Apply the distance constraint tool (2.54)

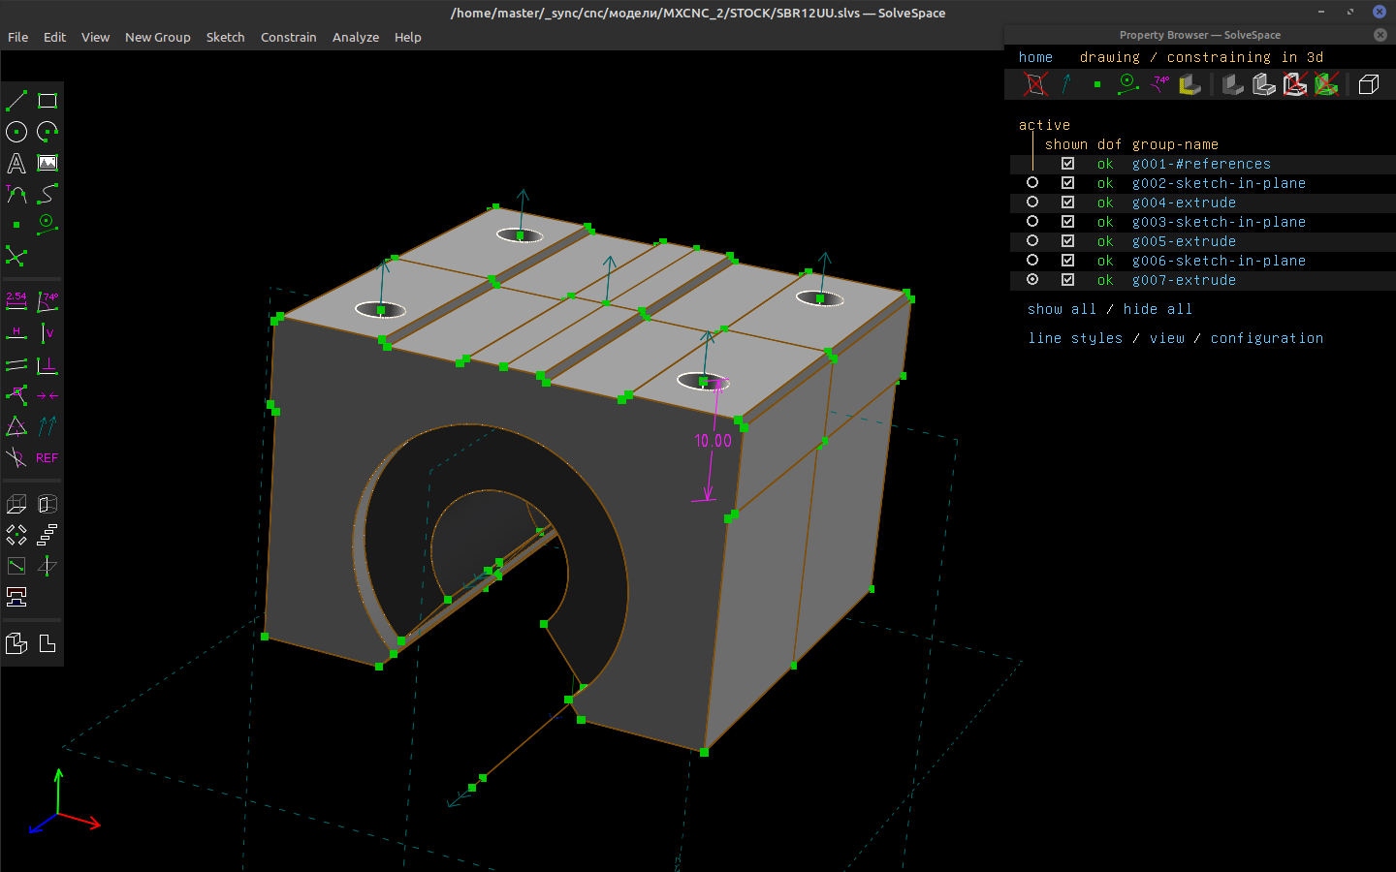click(16, 301)
